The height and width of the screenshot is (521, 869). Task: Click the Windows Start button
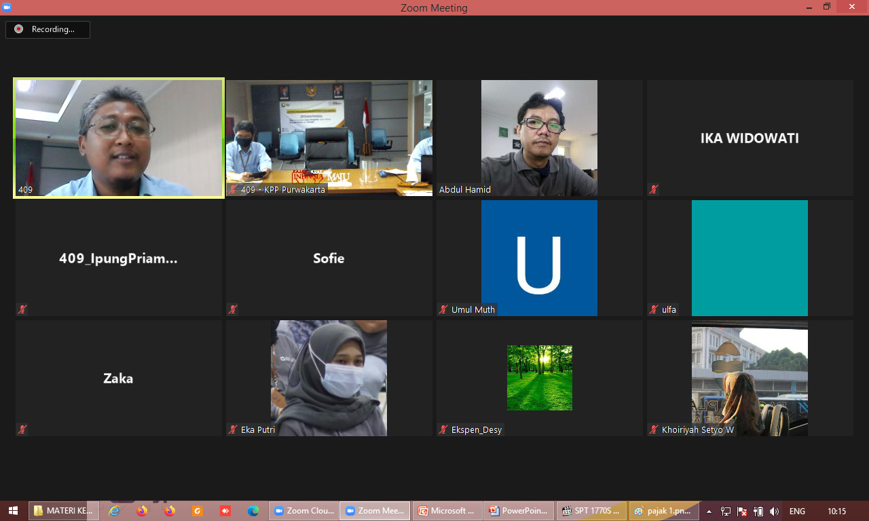click(x=13, y=511)
